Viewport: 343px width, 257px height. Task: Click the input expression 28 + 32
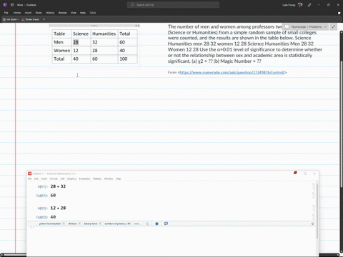(x=58, y=186)
